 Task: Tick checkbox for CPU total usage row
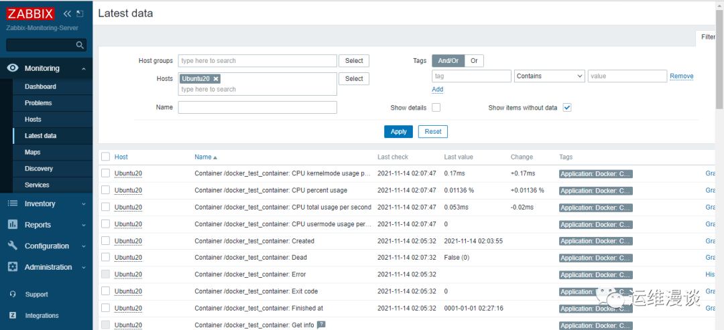[106, 207]
